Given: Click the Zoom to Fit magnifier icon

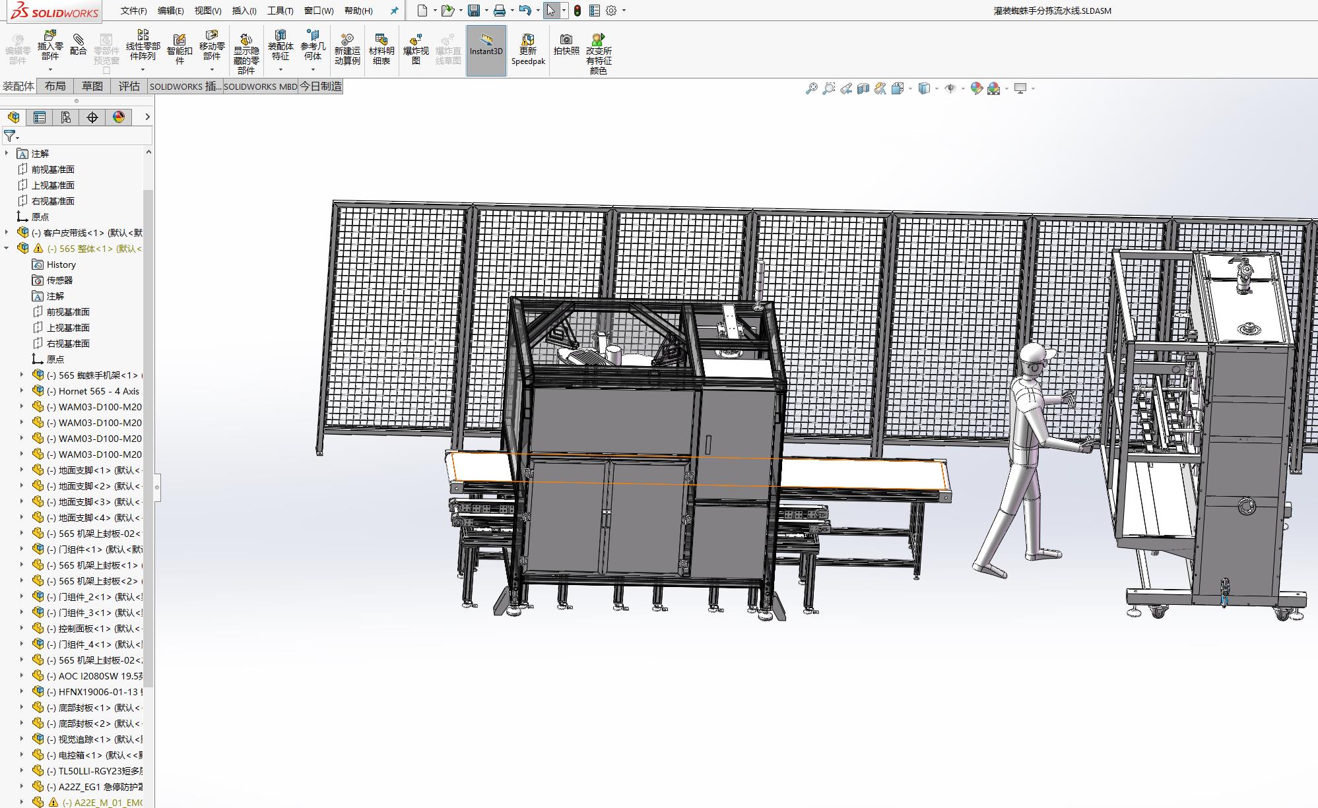Looking at the screenshot, I should click(x=812, y=88).
